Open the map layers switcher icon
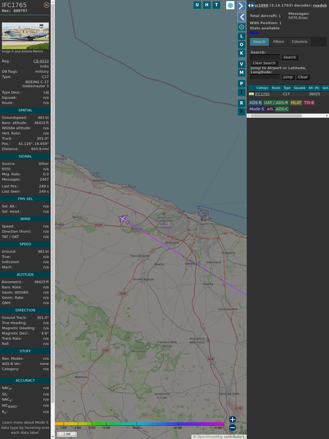 pos(230,5)
